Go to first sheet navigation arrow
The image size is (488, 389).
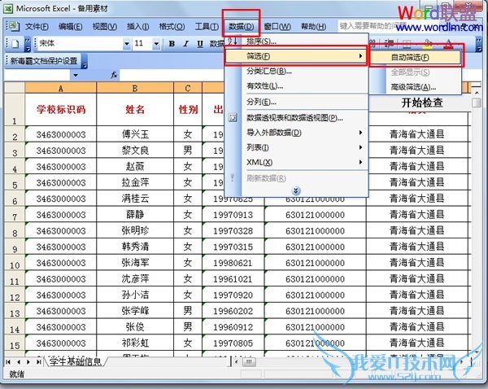click(x=8, y=362)
